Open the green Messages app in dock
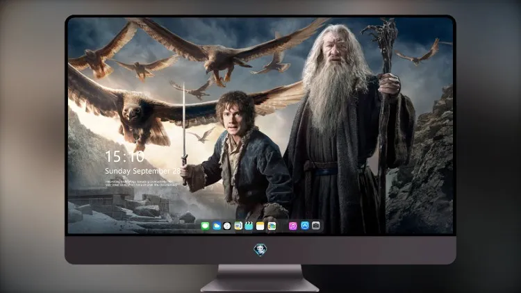This screenshot has height=293, width=521. [206, 226]
